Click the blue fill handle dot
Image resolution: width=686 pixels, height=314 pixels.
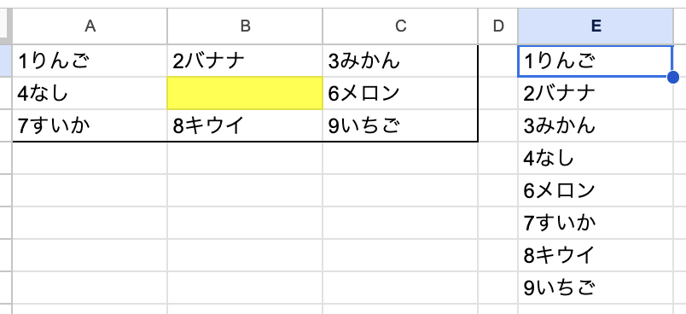[673, 78]
